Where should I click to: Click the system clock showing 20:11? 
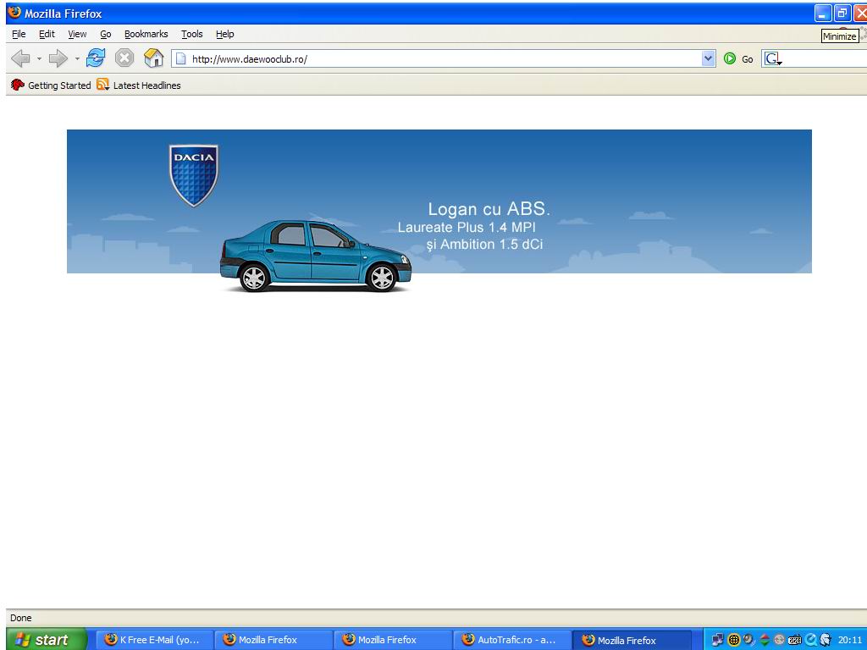[849, 640]
